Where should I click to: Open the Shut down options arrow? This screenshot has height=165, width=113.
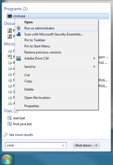(x=96, y=145)
